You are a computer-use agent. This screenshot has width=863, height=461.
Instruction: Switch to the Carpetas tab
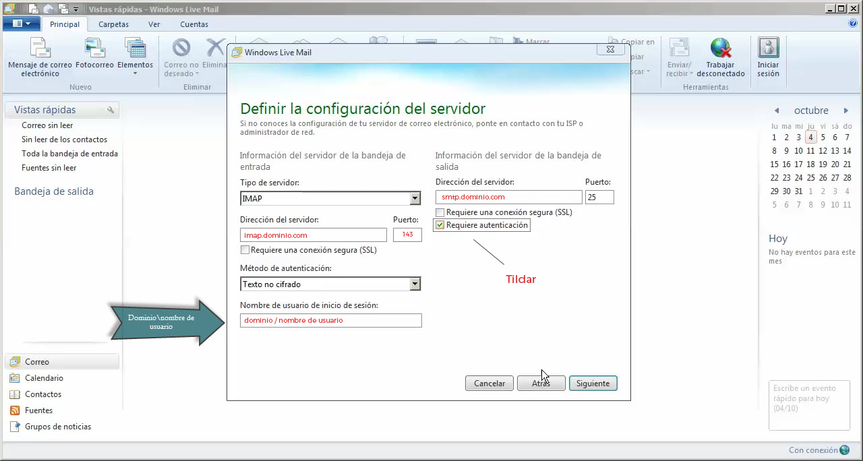(x=113, y=24)
